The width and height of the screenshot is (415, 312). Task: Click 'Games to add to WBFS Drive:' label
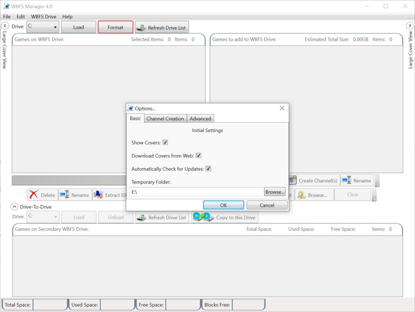pyautogui.click(x=244, y=39)
